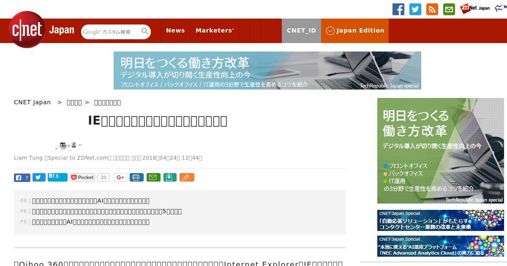Click the small article thumbnail above the author line

click(x=66, y=147)
